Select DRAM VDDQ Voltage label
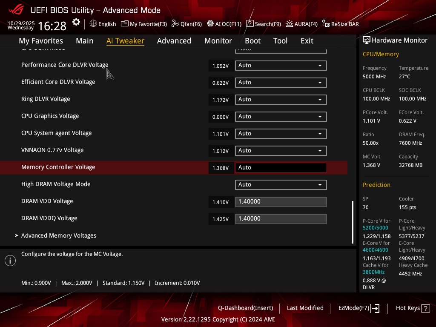This screenshot has width=436, height=327. click(x=49, y=218)
